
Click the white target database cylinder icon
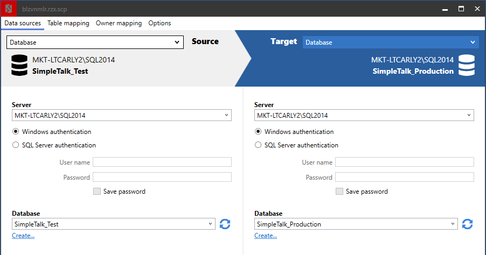467,65
